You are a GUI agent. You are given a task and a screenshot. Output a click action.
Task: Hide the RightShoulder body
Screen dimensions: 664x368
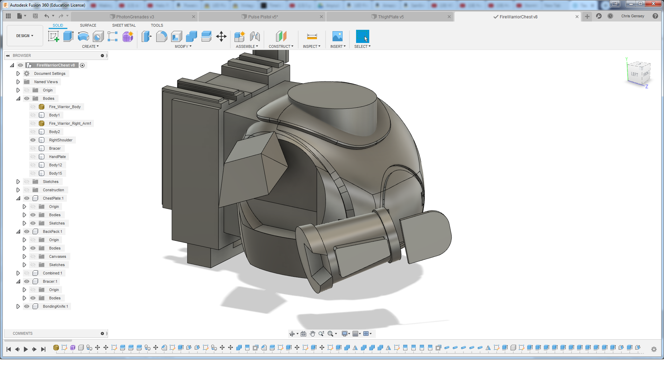pyautogui.click(x=33, y=140)
